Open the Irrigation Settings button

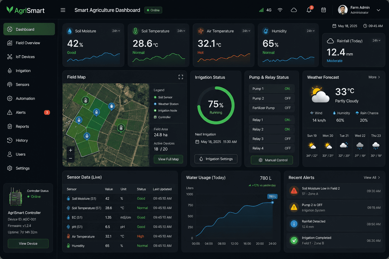[216, 159]
